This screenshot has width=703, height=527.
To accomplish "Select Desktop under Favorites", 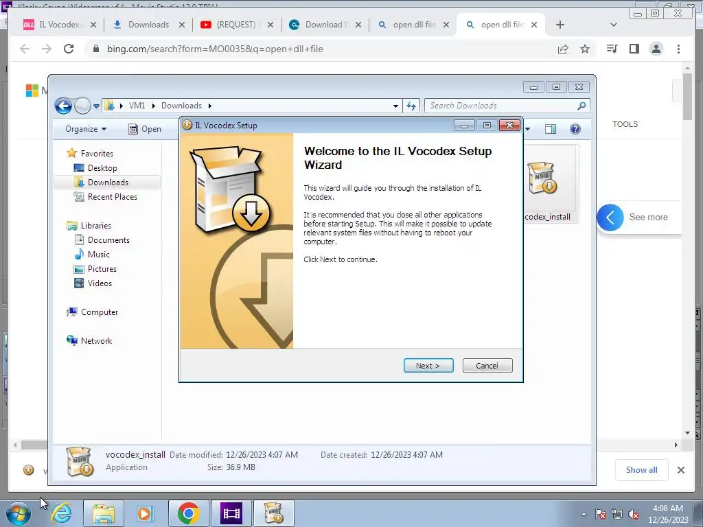I will (x=95, y=168).
